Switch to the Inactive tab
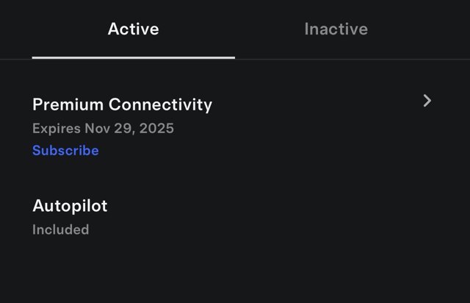 pos(336,29)
